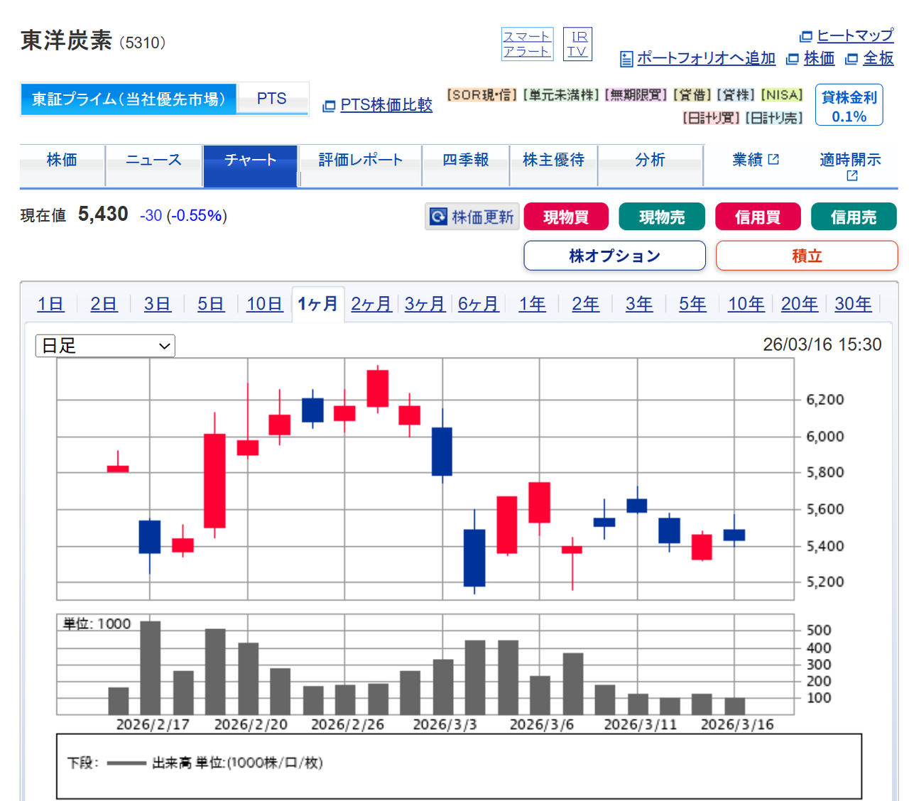The image size is (909, 801).
Task: Open the timely disclosure external link
Action: [x=850, y=166]
